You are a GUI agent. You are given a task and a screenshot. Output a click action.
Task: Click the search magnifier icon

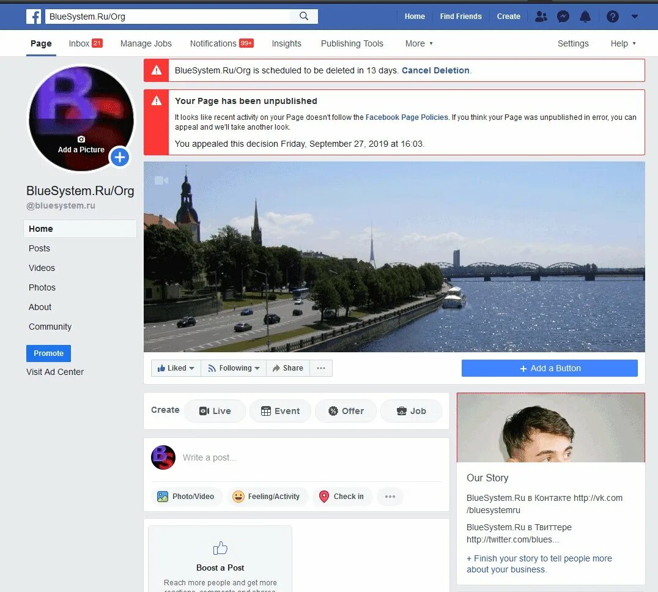click(304, 16)
